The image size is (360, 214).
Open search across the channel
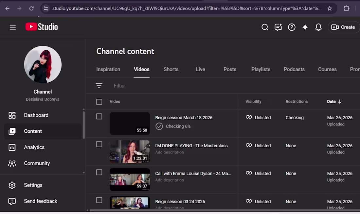(265, 27)
